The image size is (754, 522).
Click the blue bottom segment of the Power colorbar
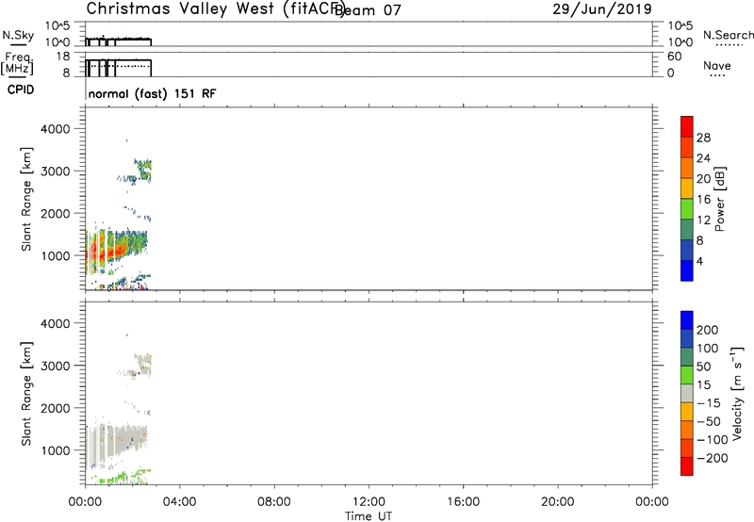[x=687, y=270]
